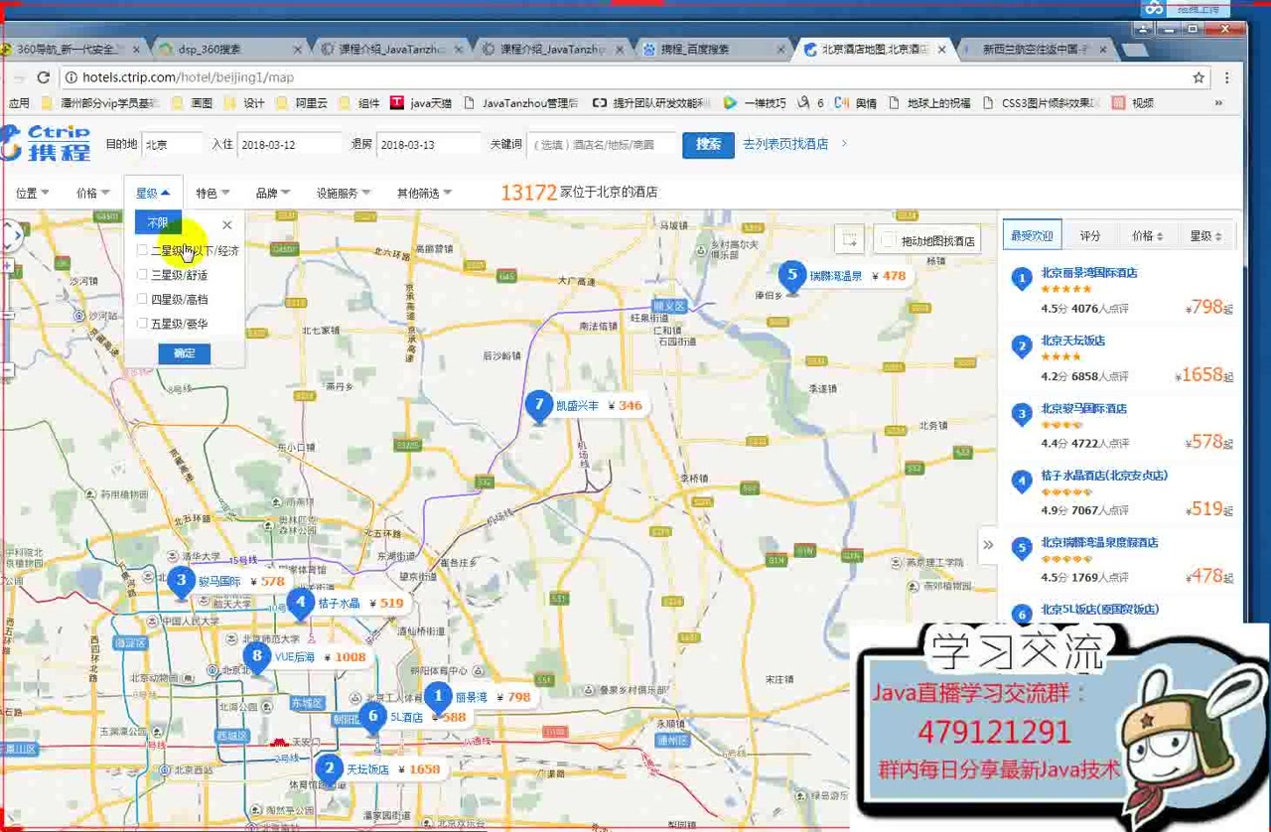Click map marker 2 for 天坛饭店
The image size is (1271, 832).
[x=330, y=768]
